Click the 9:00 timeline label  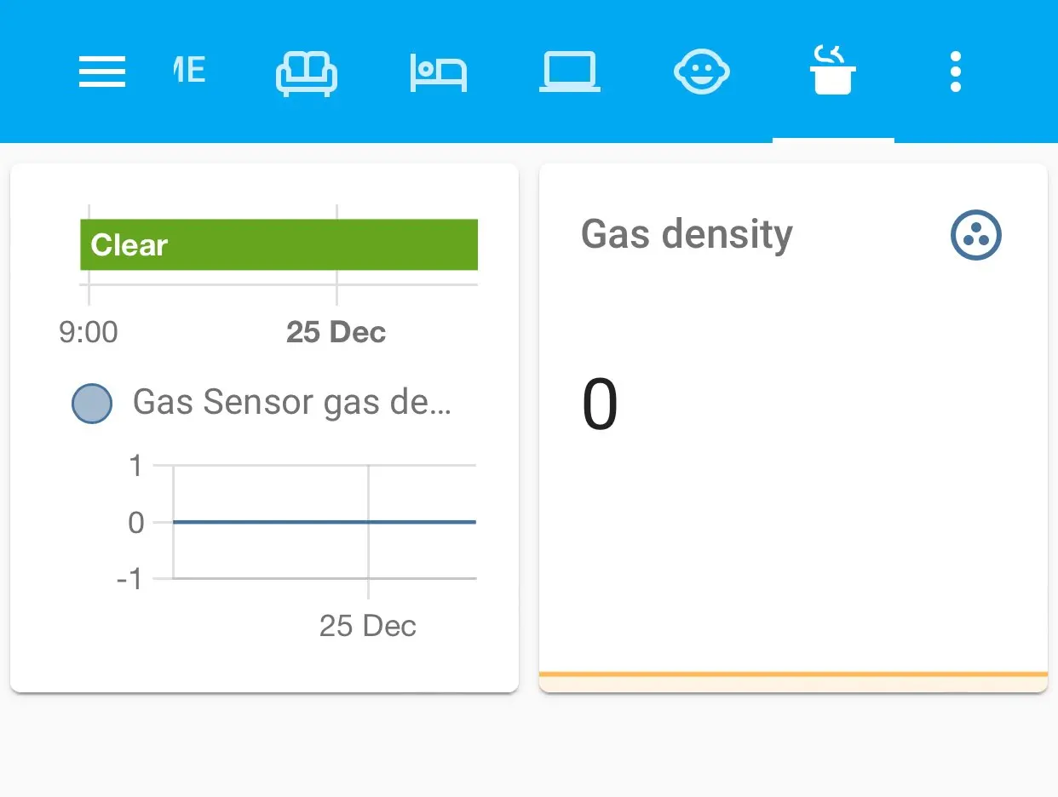point(89,332)
